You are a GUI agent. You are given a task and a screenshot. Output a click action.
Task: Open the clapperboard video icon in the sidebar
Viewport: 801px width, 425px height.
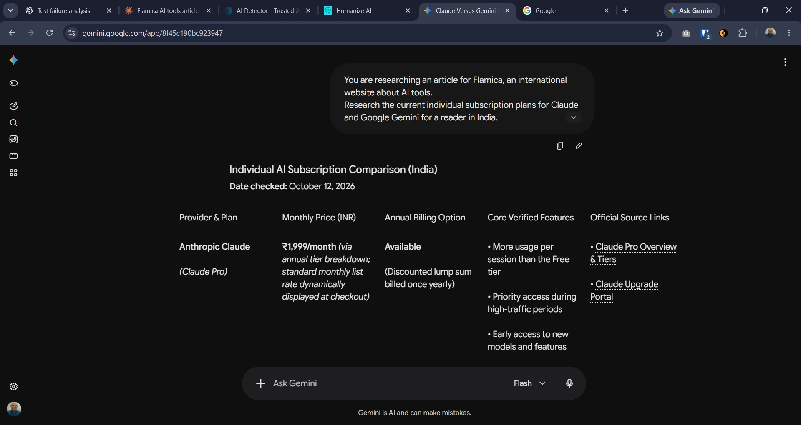pos(13,156)
